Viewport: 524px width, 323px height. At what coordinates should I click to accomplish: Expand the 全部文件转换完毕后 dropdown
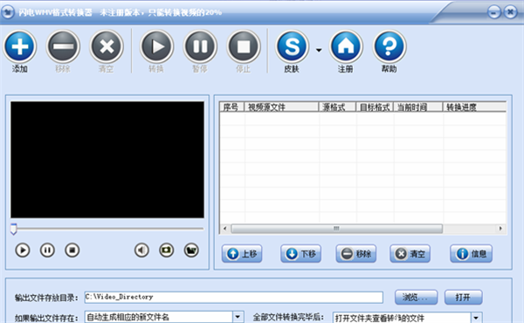click(x=477, y=317)
